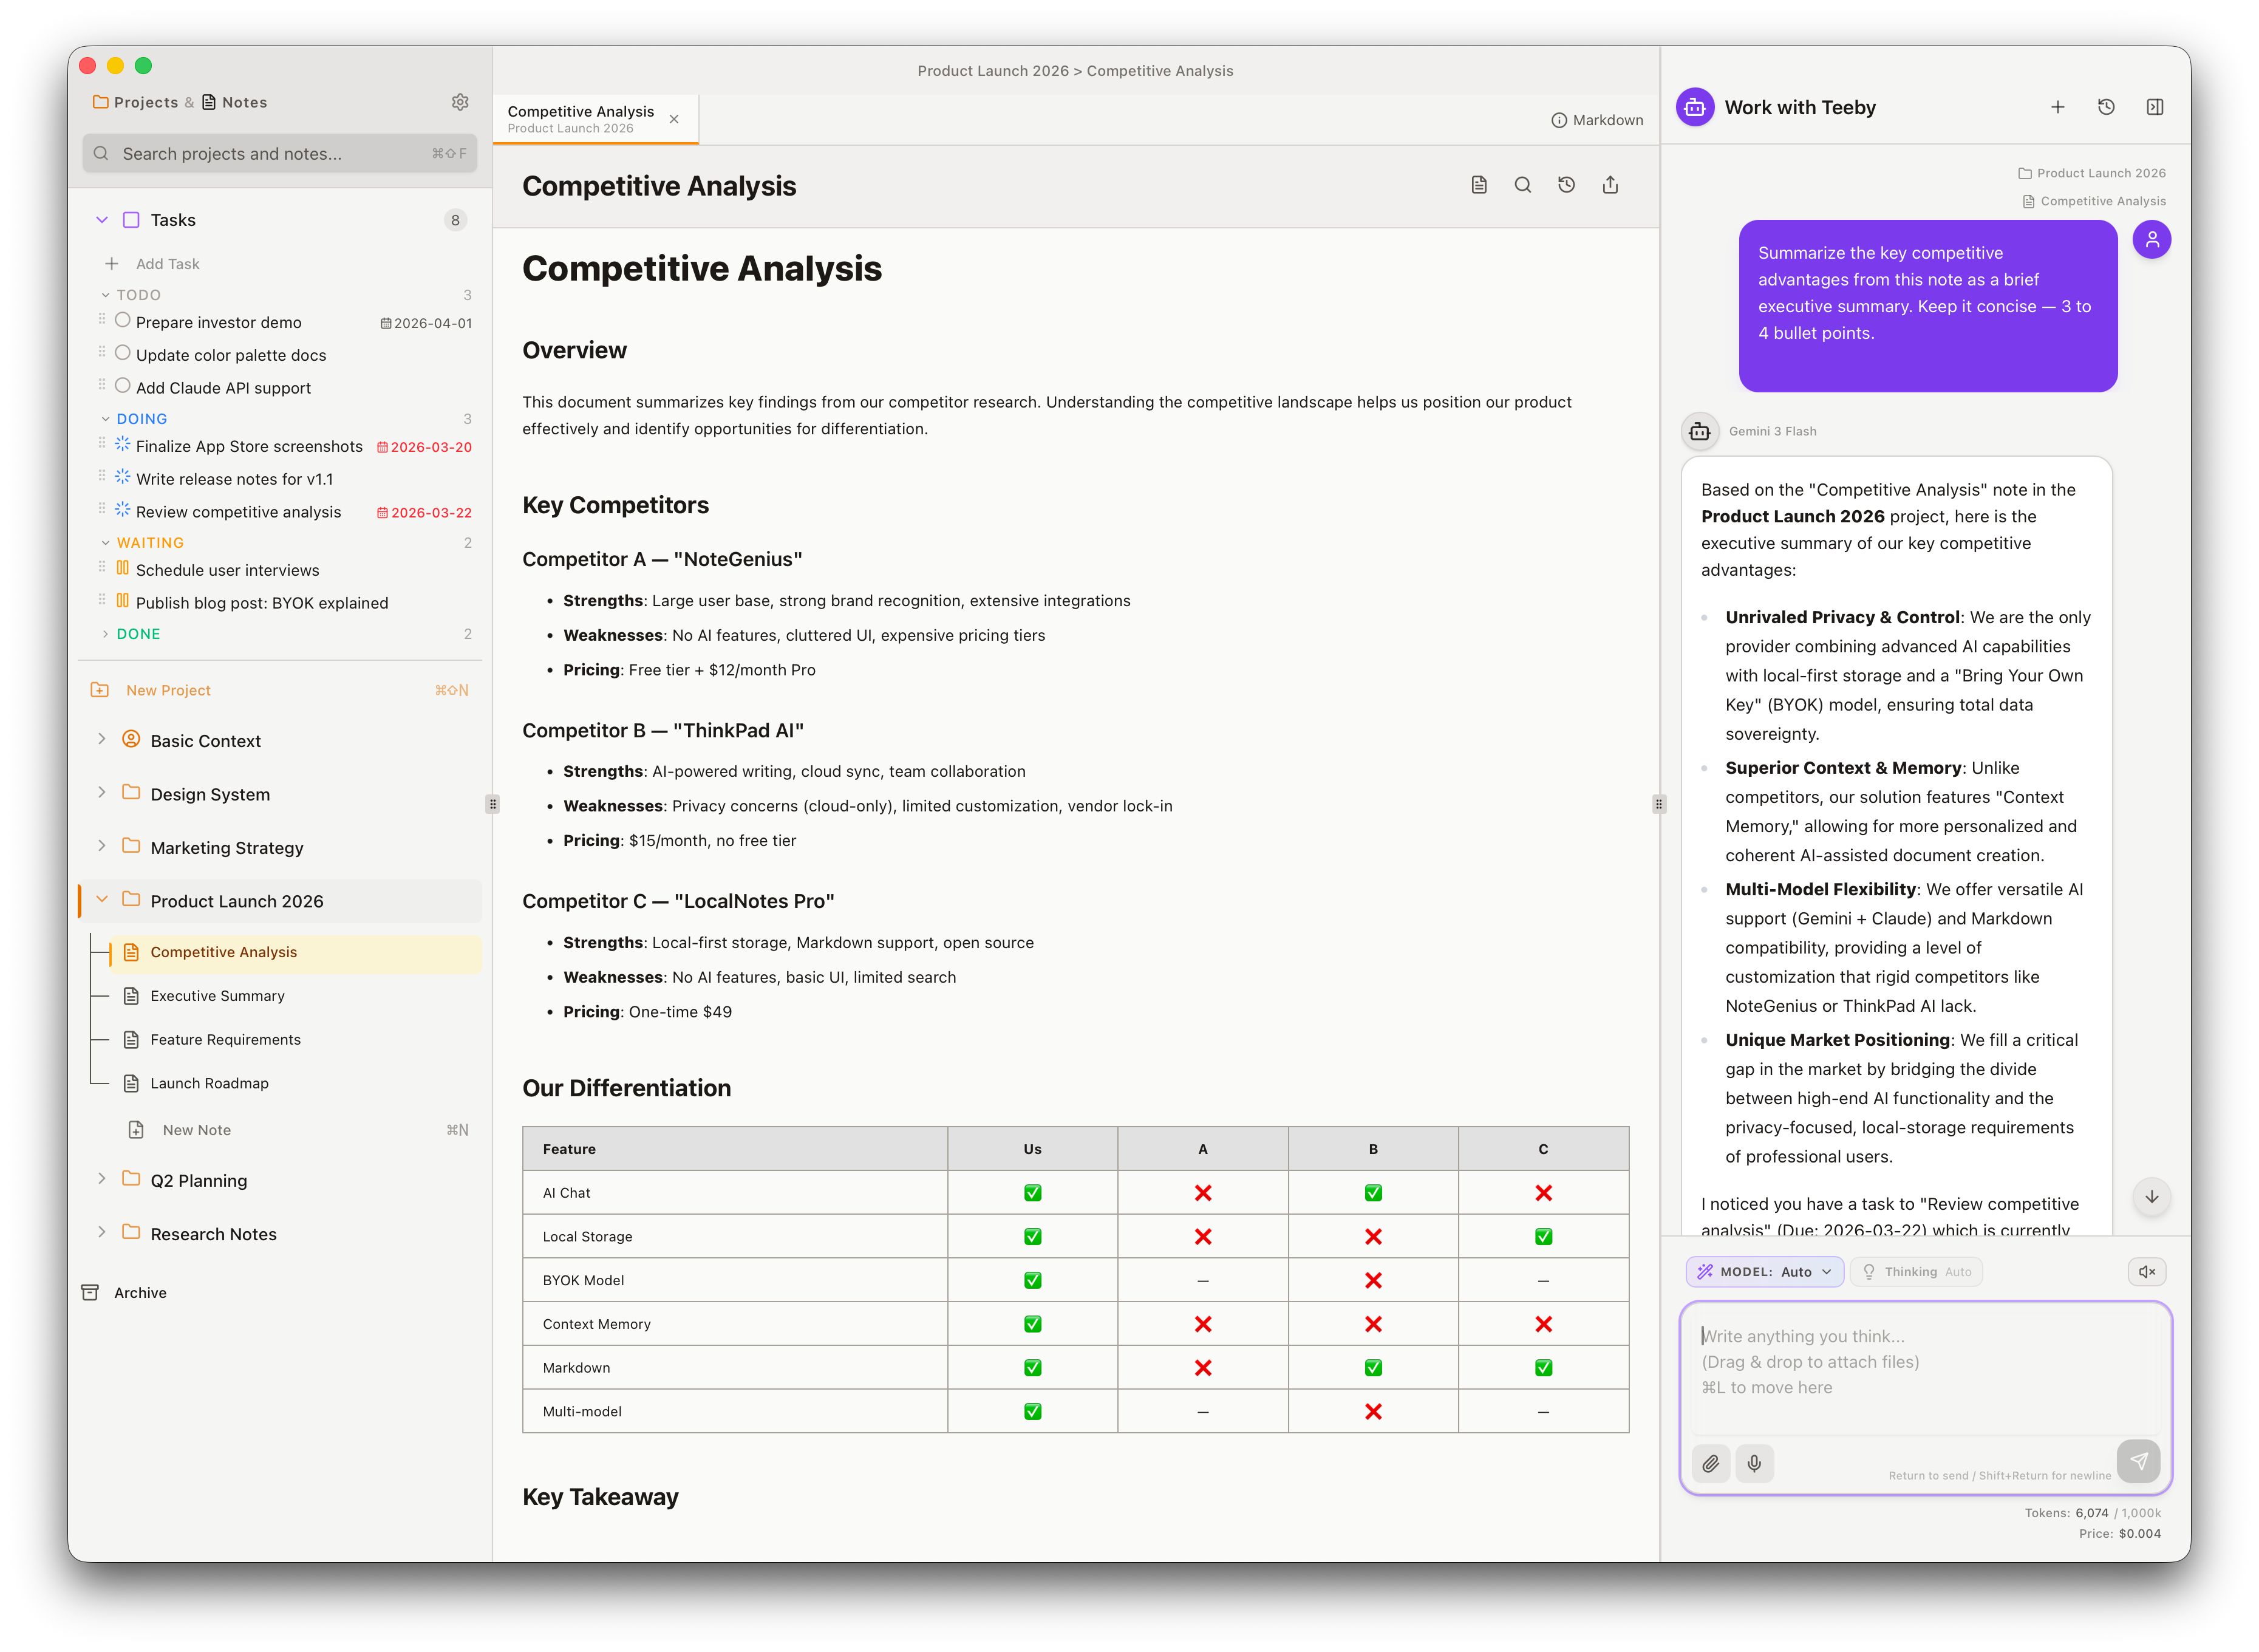Expand the Design System project

[102, 793]
